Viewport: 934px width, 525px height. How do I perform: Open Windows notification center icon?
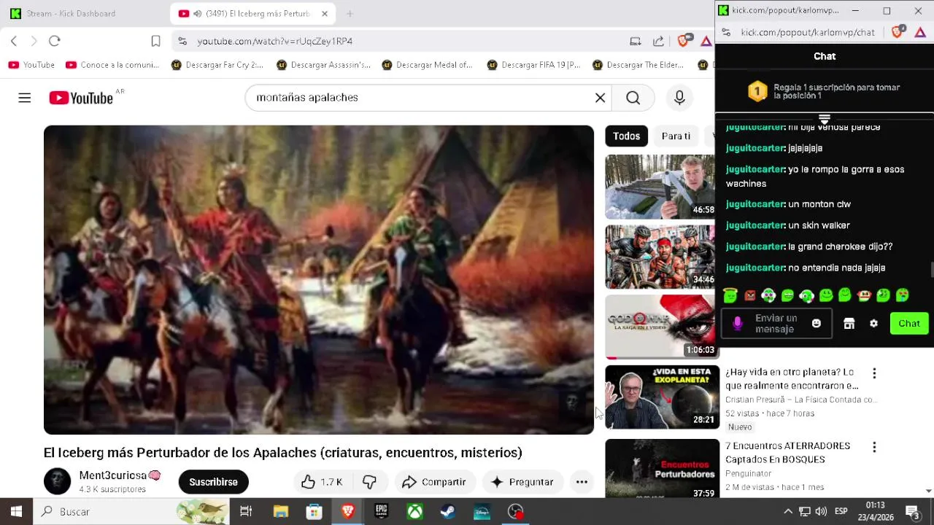pos(912,512)
